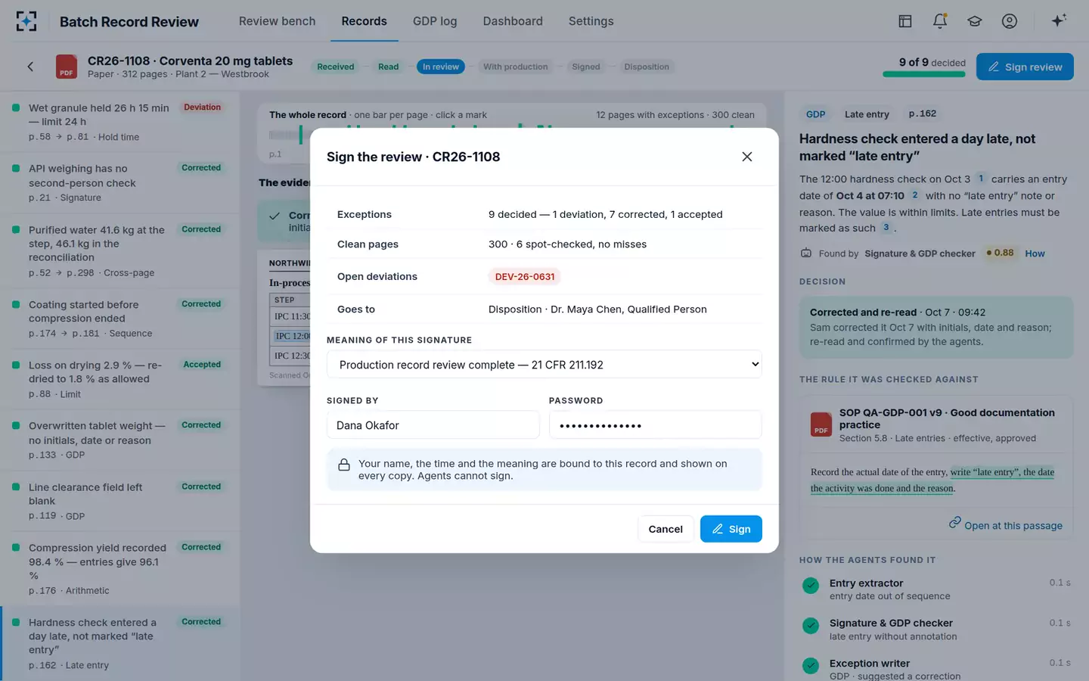1089x681 pixels.
Task: Click the agent icon next to Found by
Action: tap(806, 253)
